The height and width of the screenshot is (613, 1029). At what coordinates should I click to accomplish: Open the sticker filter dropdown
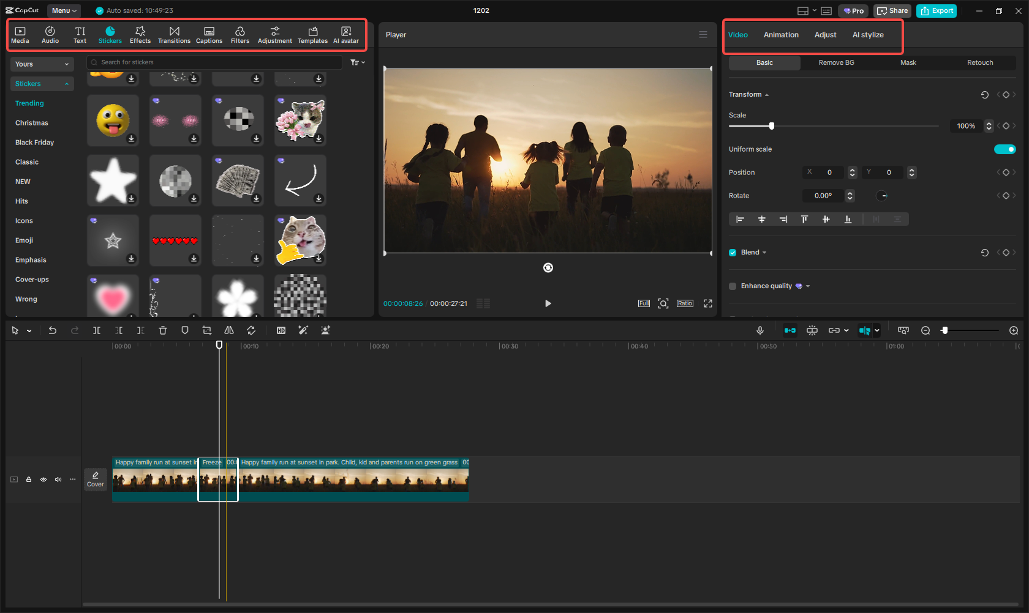[x=357, y=62]
